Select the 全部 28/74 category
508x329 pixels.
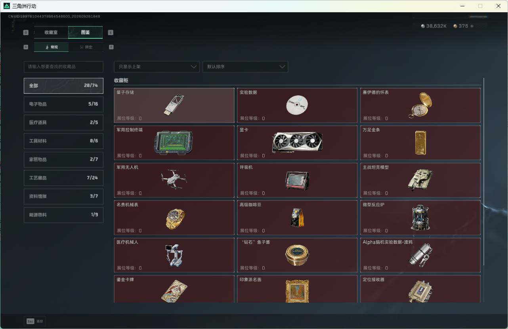click(63, 85)
